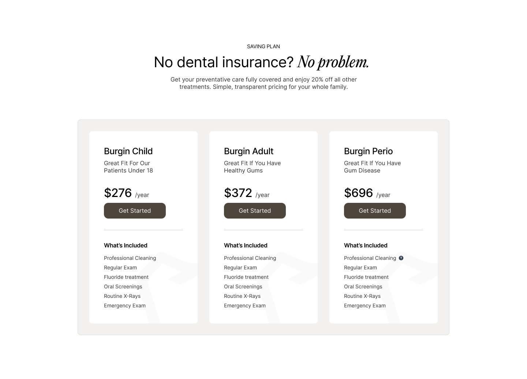
Task: Select the $372 per year price
Action: click(238, 193)
